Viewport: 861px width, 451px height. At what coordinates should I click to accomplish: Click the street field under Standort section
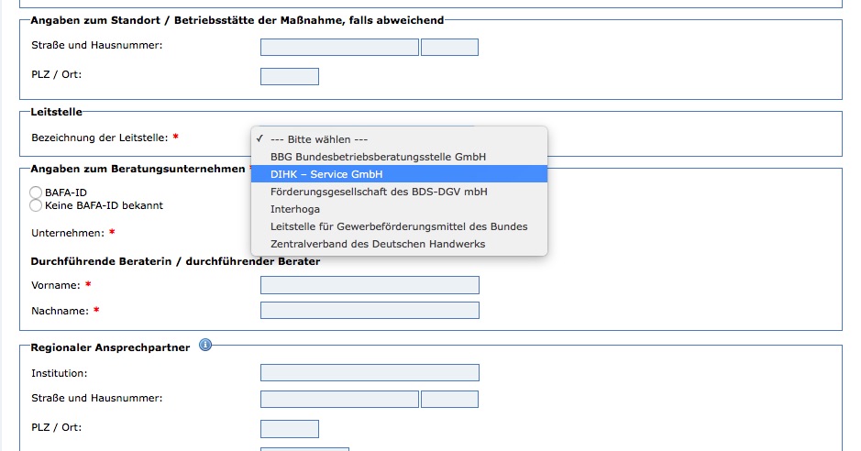tap(339, 47)
